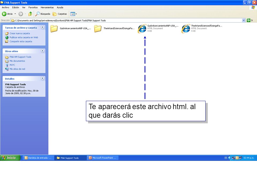The image size is (257, 193).
Task: Collapse the Detalles panel
Action: coord(43,79)
